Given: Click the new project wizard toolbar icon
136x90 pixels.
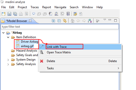Looking at the screenshot, I should click(x=3, y=14).
